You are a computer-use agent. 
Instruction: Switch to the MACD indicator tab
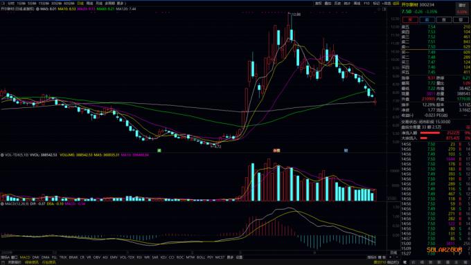(x=25, y=257)
